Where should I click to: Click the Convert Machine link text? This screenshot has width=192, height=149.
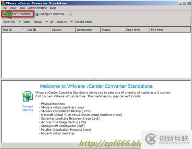(x=28, y=108)
